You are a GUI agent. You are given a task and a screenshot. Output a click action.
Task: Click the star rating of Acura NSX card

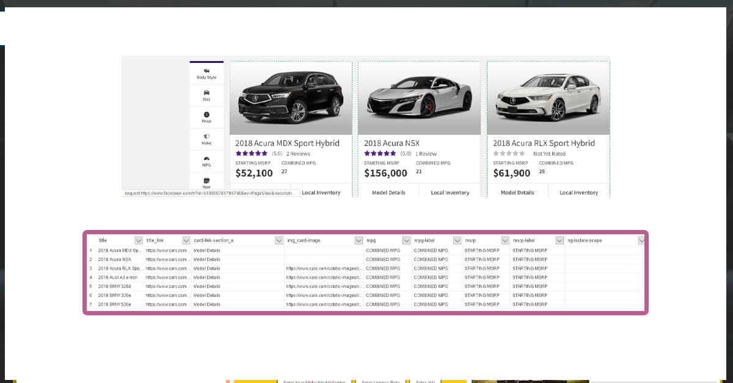[380, 154]
